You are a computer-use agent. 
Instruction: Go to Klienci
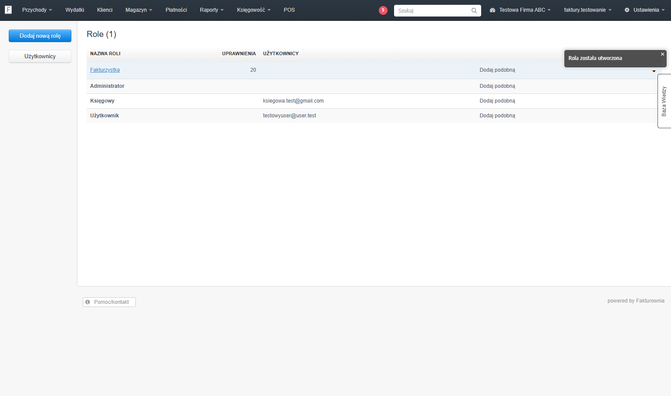click(x=105, y=10)
